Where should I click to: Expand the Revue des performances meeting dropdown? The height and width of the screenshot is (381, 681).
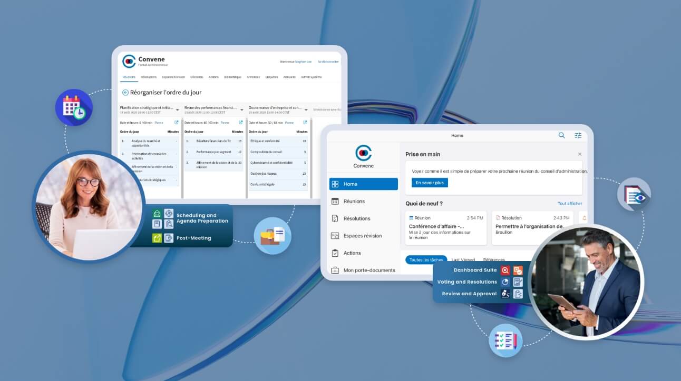[x=242, y=110]
